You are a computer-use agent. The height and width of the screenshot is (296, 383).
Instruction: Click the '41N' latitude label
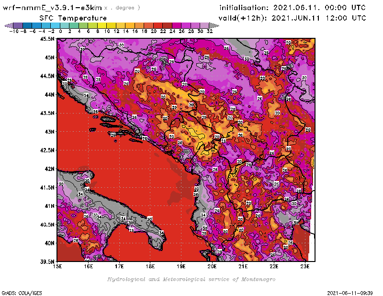pyautogui.click(x=49, y=206)
